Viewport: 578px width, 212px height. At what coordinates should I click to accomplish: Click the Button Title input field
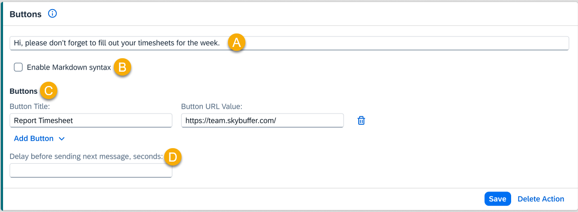click(x=91, y=121)
